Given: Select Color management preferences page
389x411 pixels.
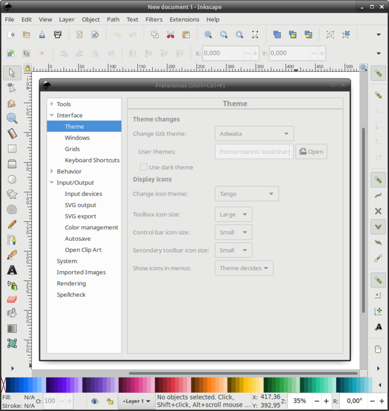Looking at the screenshot, I should [92, 227].
